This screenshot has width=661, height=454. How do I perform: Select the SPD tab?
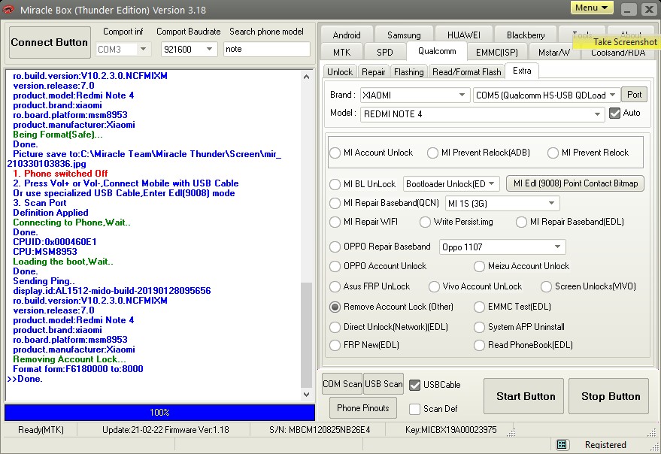pyautogui.click(x=384, y=53)
